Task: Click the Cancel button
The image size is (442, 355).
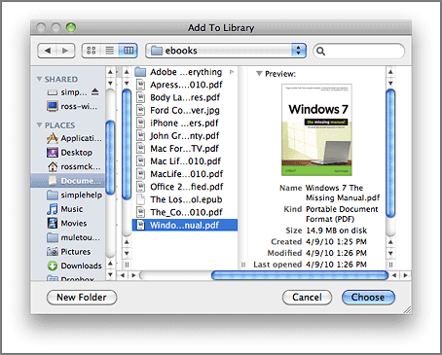Action: pos(307,298)
